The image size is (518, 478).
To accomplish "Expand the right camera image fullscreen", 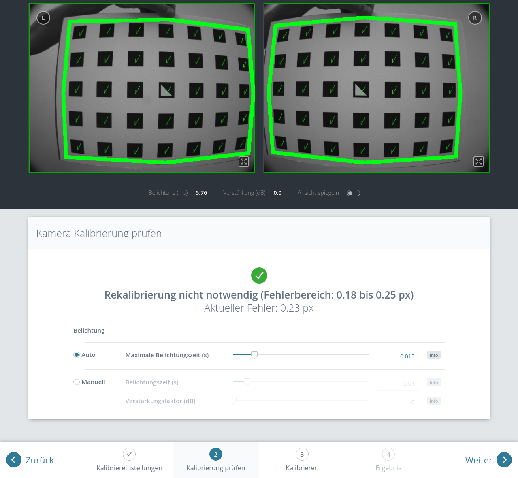I will tap(479, 162).
